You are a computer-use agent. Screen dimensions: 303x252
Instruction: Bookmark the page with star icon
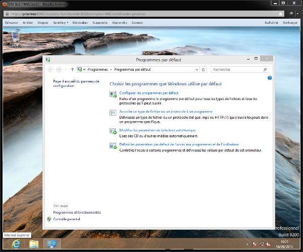tap(281, 14)
